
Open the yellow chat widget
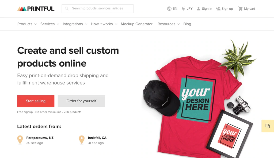[x=268, y=126]
